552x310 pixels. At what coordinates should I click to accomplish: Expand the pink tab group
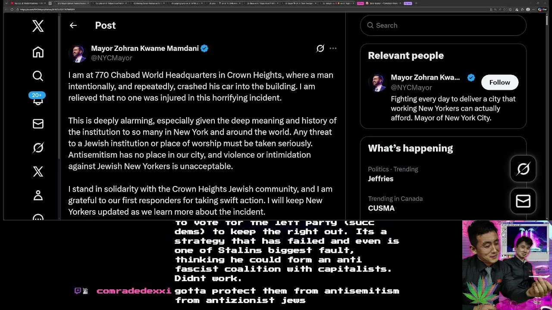(360, 3)
